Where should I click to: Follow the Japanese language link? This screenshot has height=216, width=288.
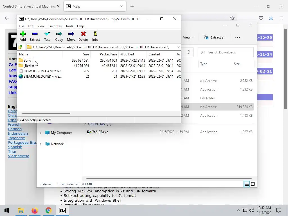16,138
